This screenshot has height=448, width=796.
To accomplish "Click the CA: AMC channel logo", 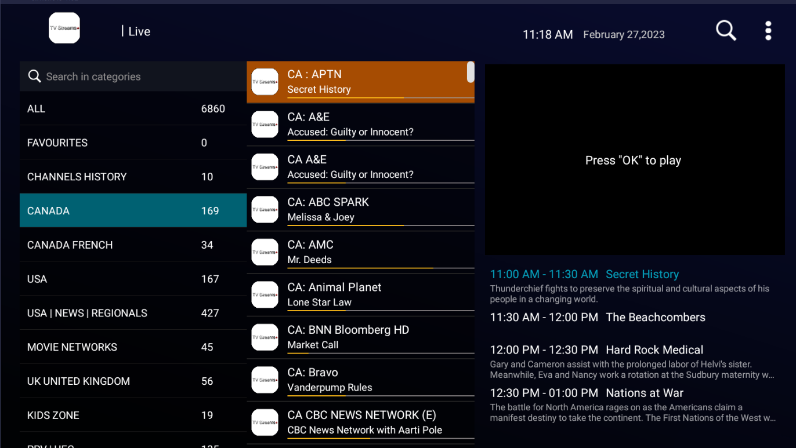I will tap(265, 252).
